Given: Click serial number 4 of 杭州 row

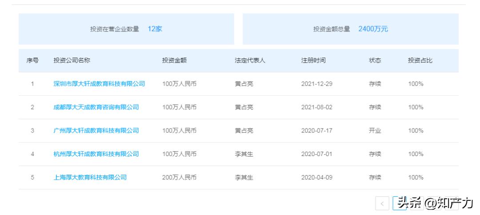Looking at the screenshot, I should click(32, 154).
